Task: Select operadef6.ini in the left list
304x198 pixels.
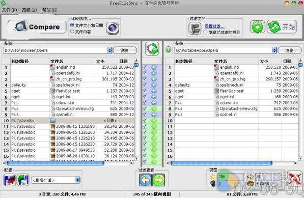Action: tap(68, 73)
